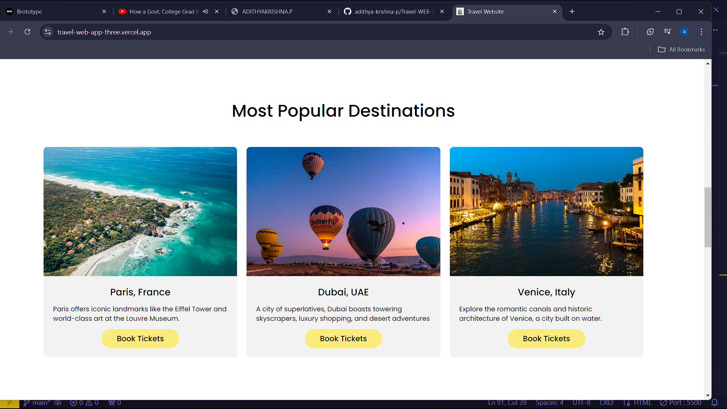727x409 pixels.
Task: Open the All Bookmarks folder
Action: click(x=682, y=50)
